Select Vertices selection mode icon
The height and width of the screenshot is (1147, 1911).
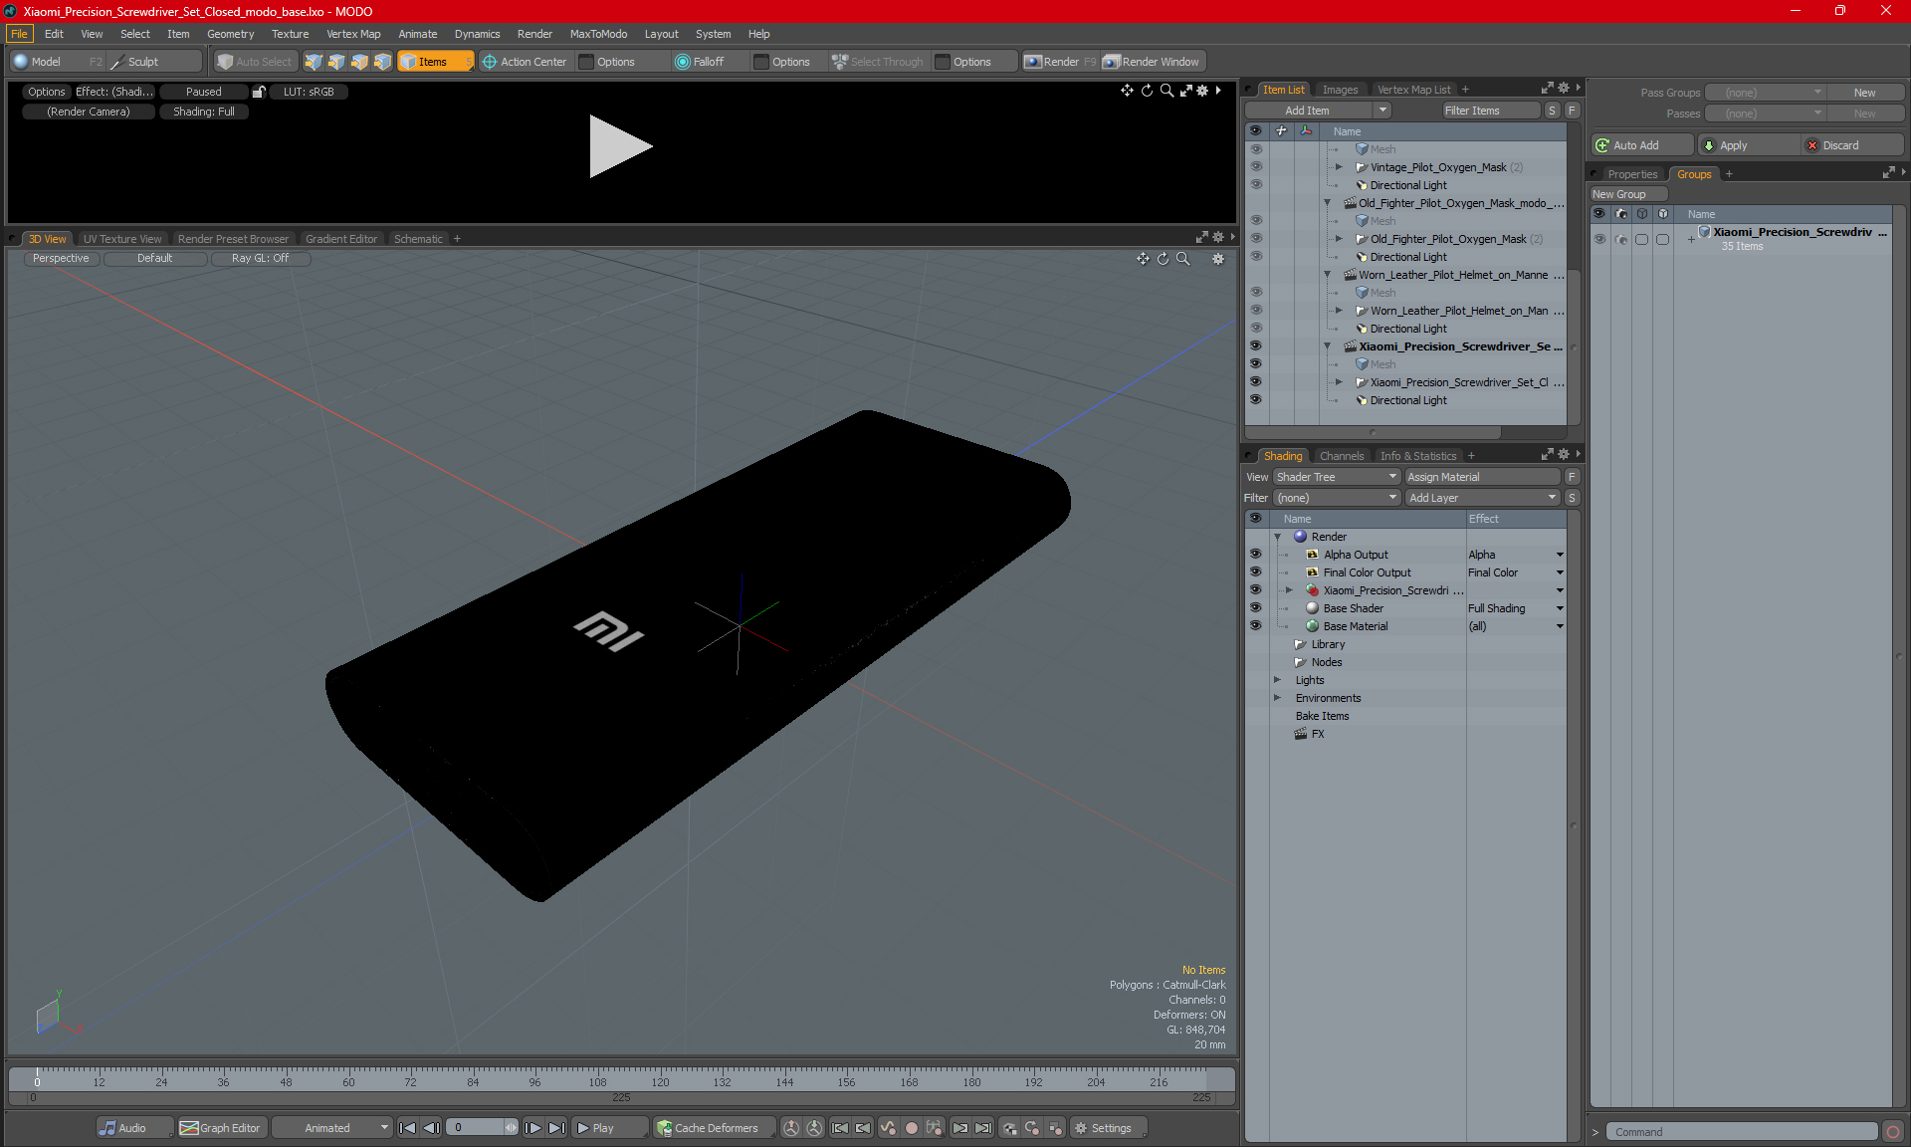coord(314,62)
